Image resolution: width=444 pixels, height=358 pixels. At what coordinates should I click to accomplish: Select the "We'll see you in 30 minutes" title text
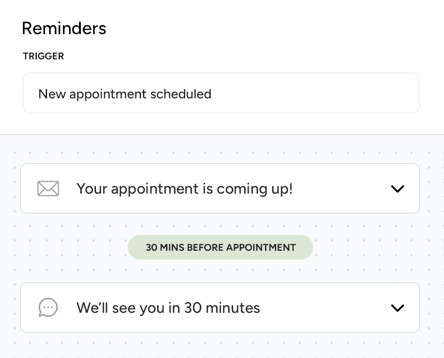168,307
